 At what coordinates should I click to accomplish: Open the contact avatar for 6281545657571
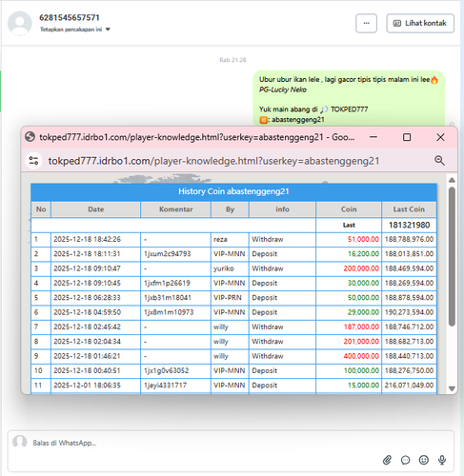tap(20, 23)
